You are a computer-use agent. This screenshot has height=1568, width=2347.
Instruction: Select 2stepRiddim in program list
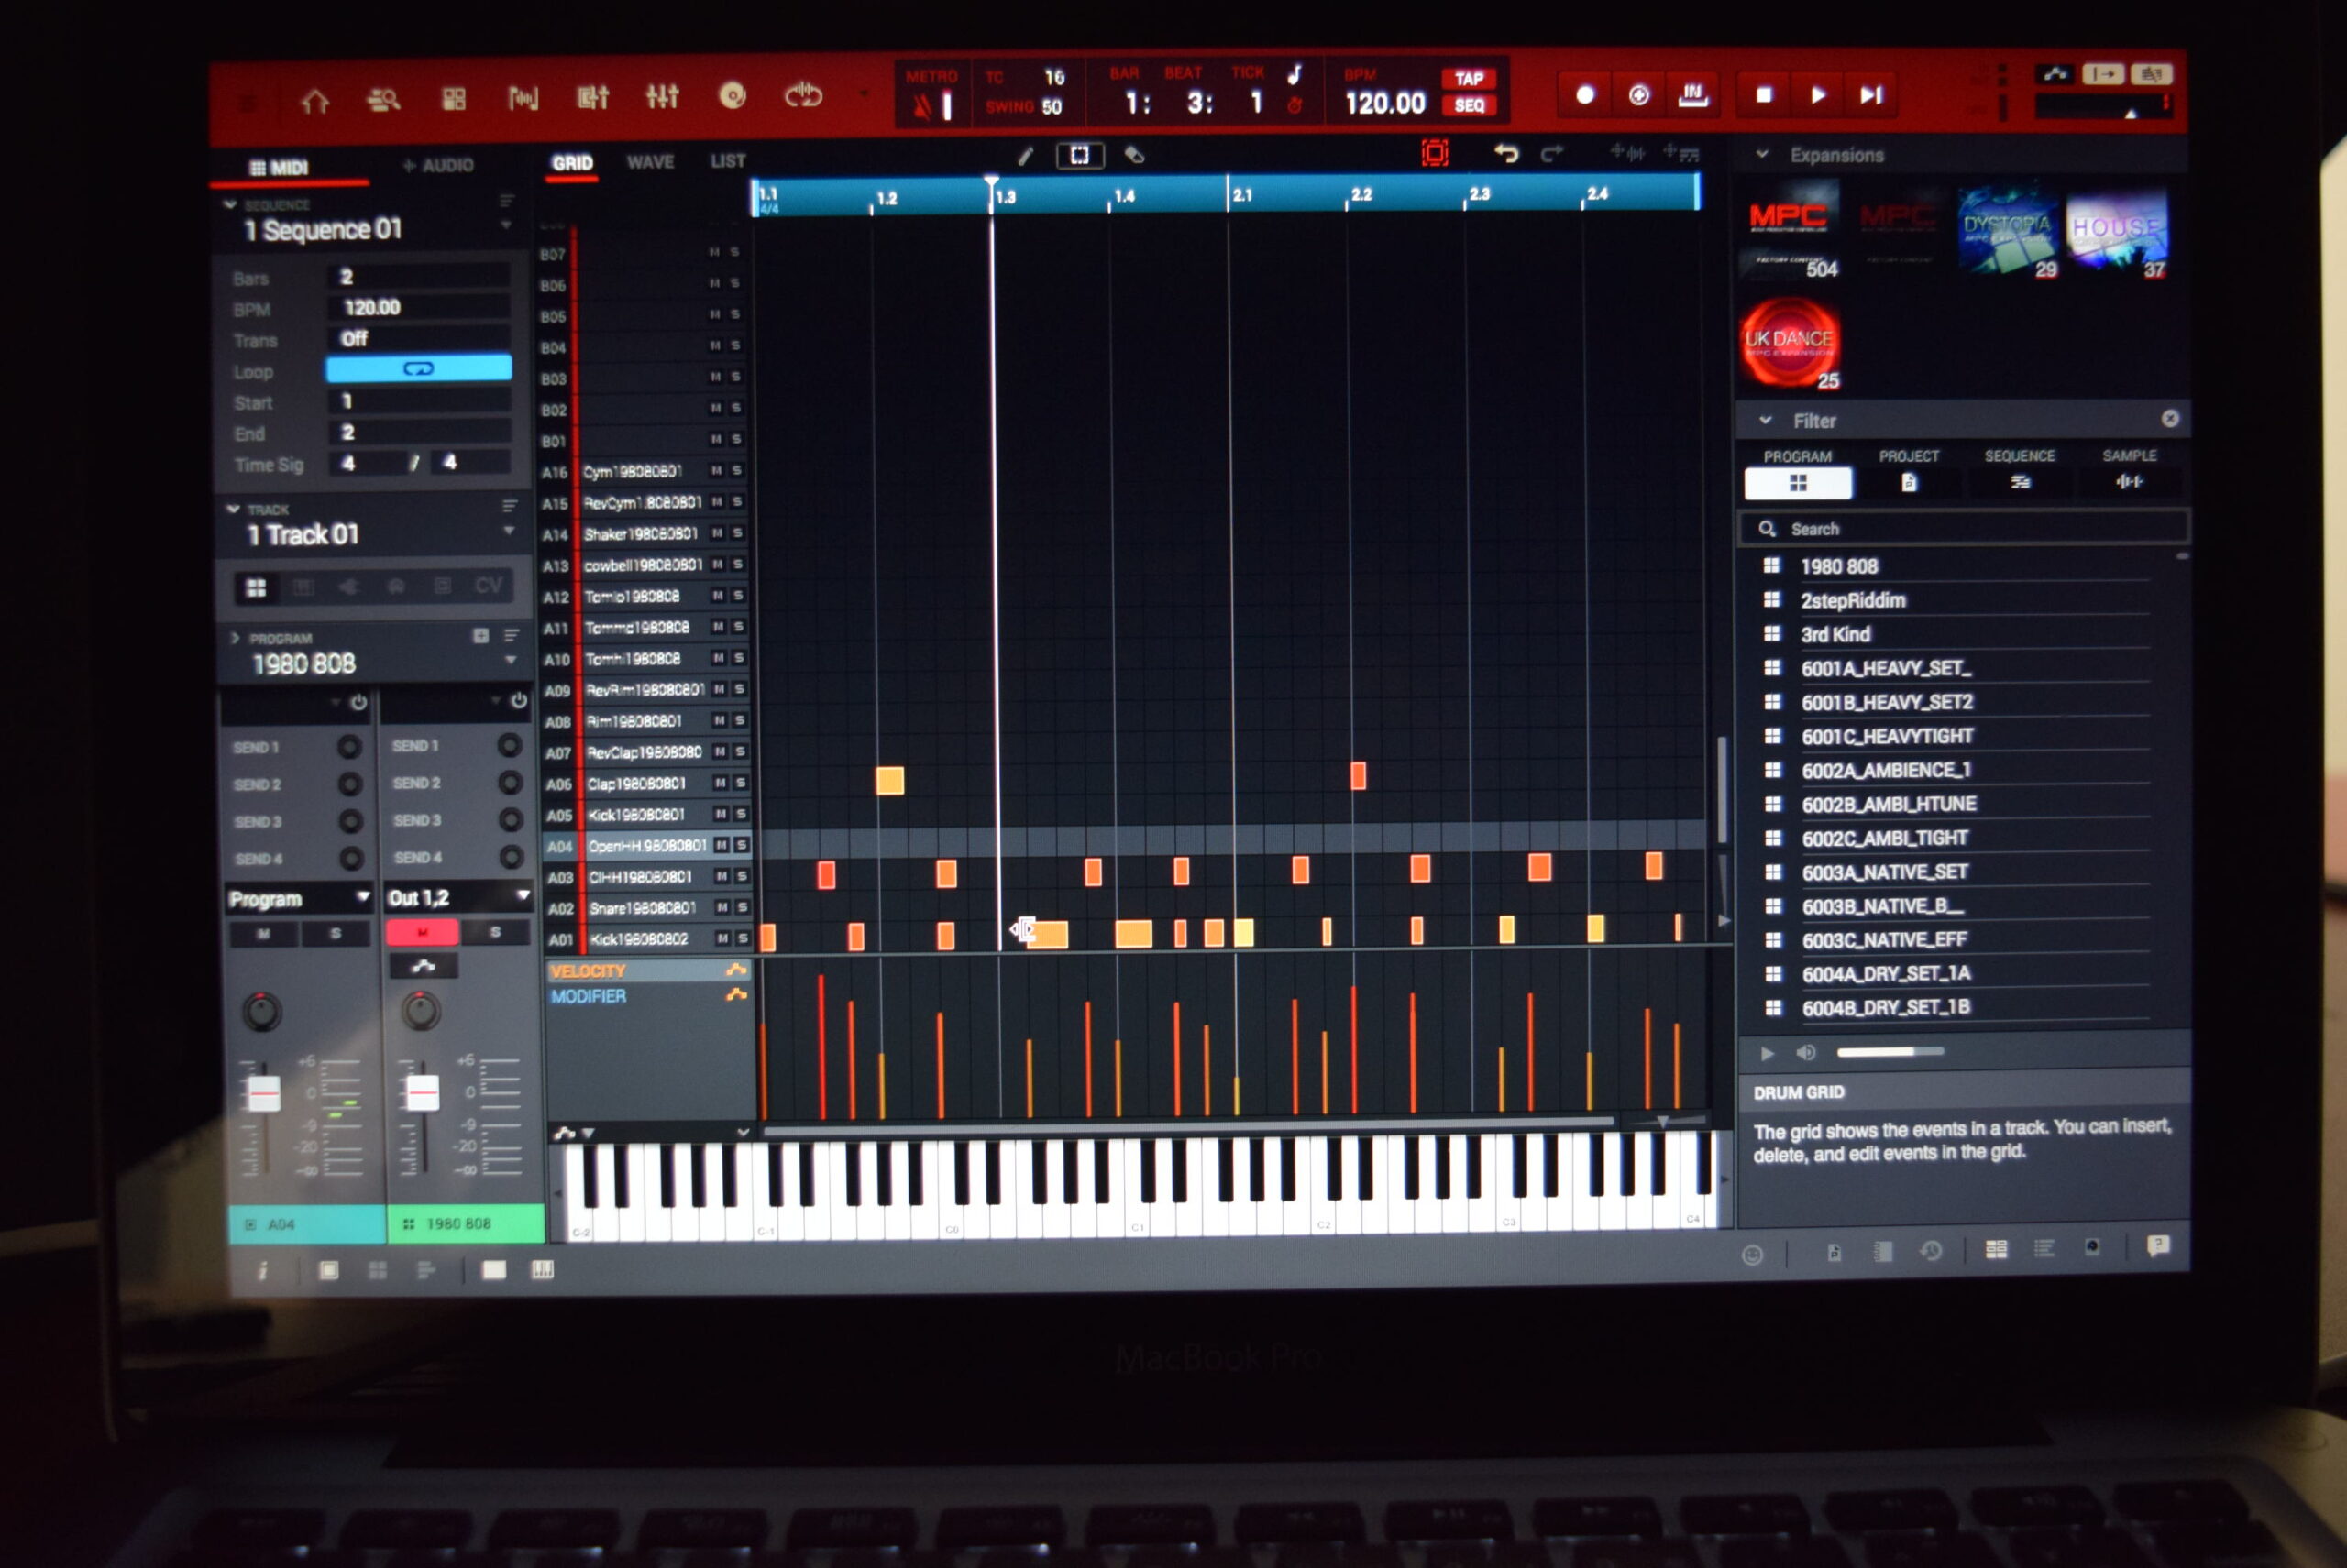click(1853, 600)
